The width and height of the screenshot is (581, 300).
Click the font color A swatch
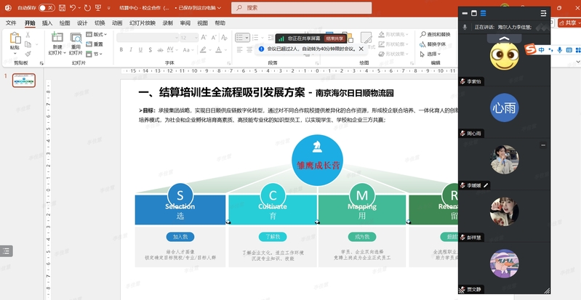coord(219,49)
